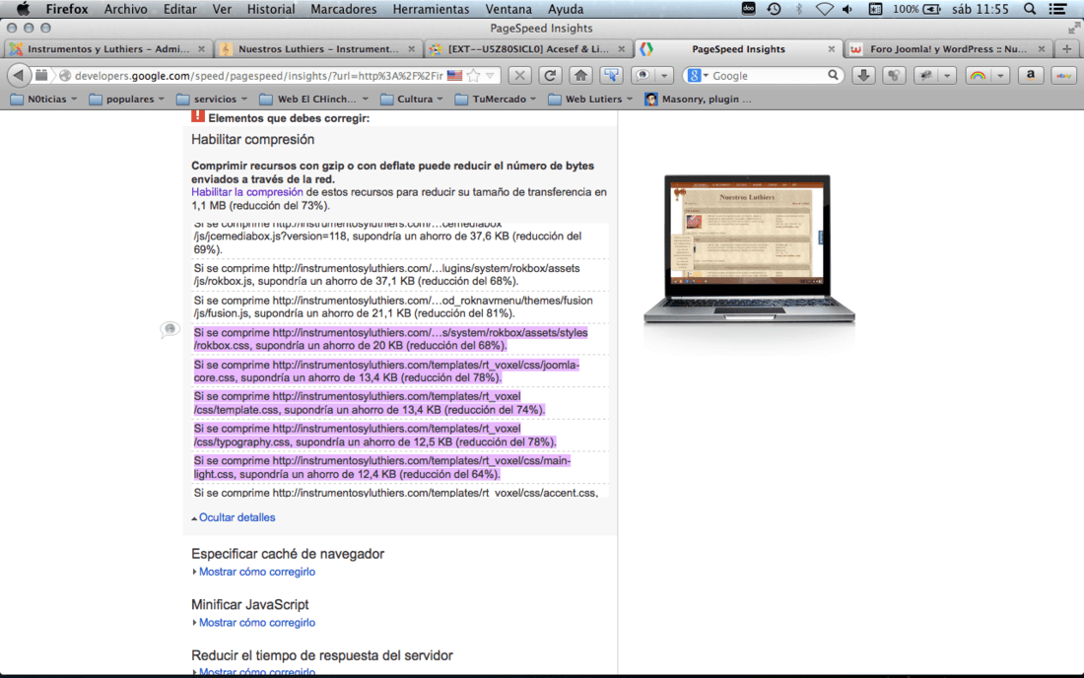Open Time Machine menu bar icon

[774, 9]
